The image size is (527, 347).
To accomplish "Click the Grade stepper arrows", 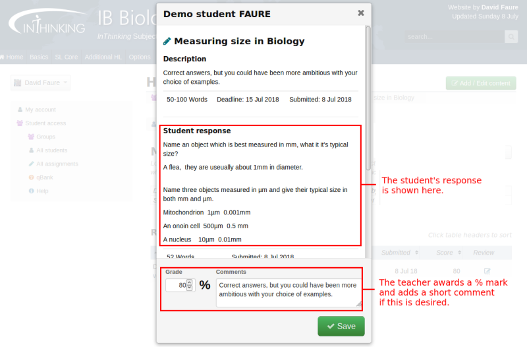I will pos(190,285).
